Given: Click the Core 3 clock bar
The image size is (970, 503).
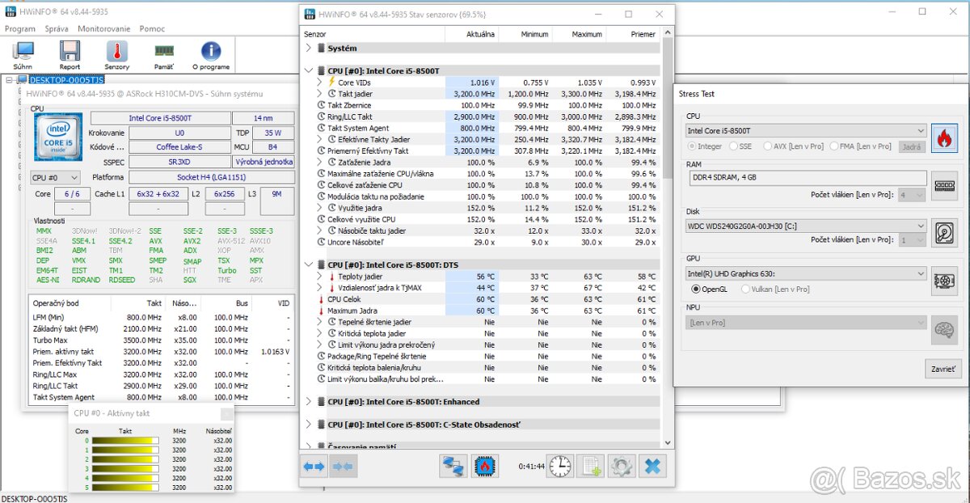Looking at the screenshot, I should pyautogui.click(x=125, y=469).
